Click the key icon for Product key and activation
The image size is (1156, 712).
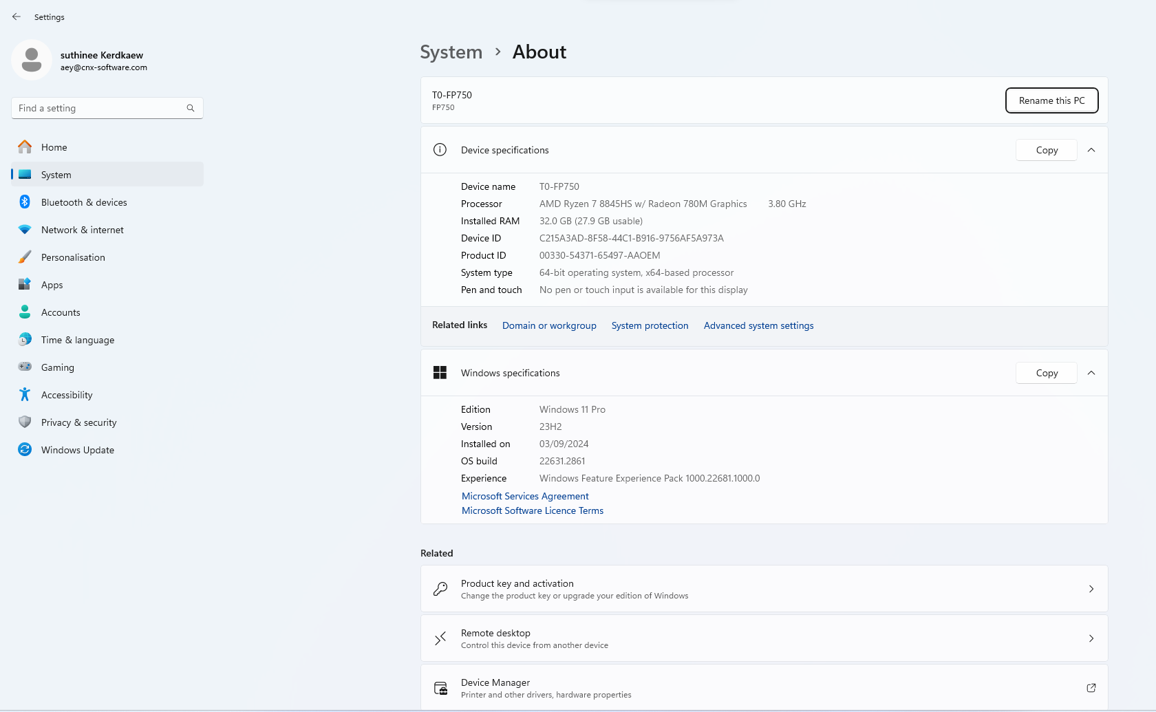click(440, 589)
